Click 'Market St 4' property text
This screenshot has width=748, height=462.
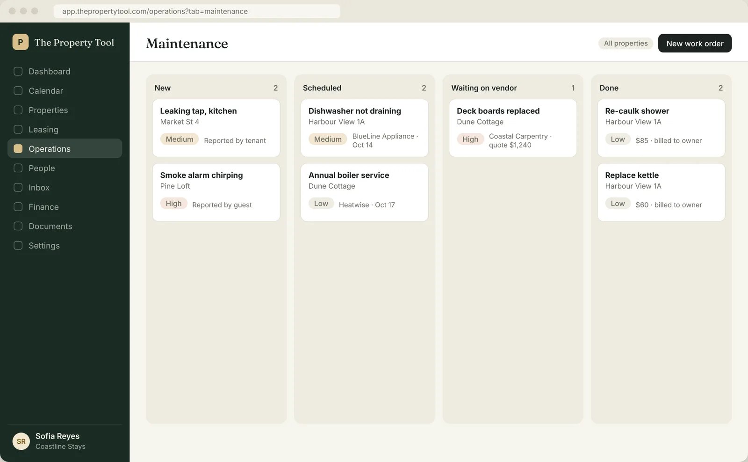pyautogui.click(x=180, y=122)
